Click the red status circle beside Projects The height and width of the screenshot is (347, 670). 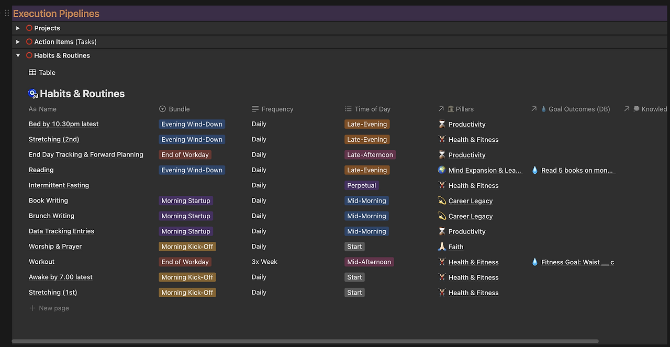(x=29, y=28)
